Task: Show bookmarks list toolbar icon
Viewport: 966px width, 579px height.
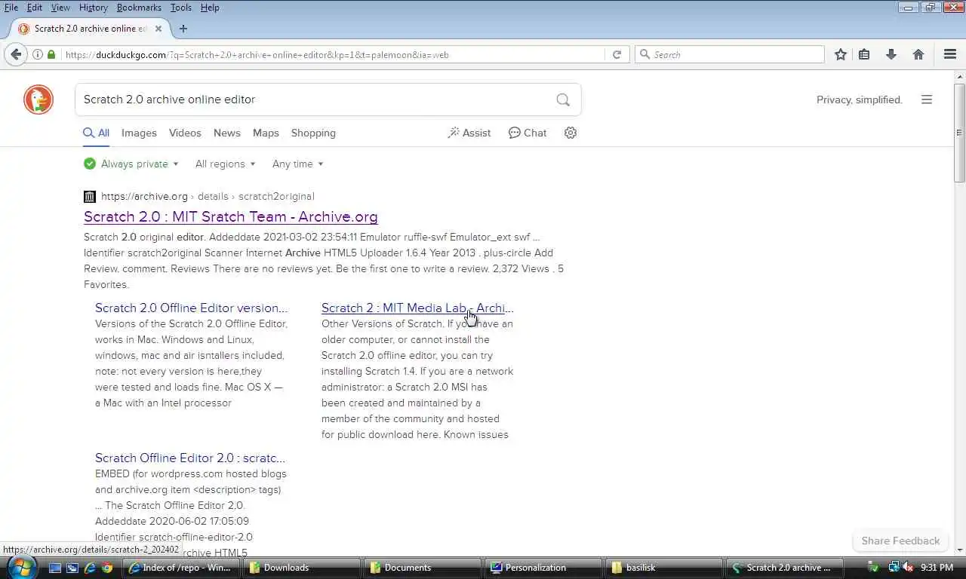Action: 864,54
